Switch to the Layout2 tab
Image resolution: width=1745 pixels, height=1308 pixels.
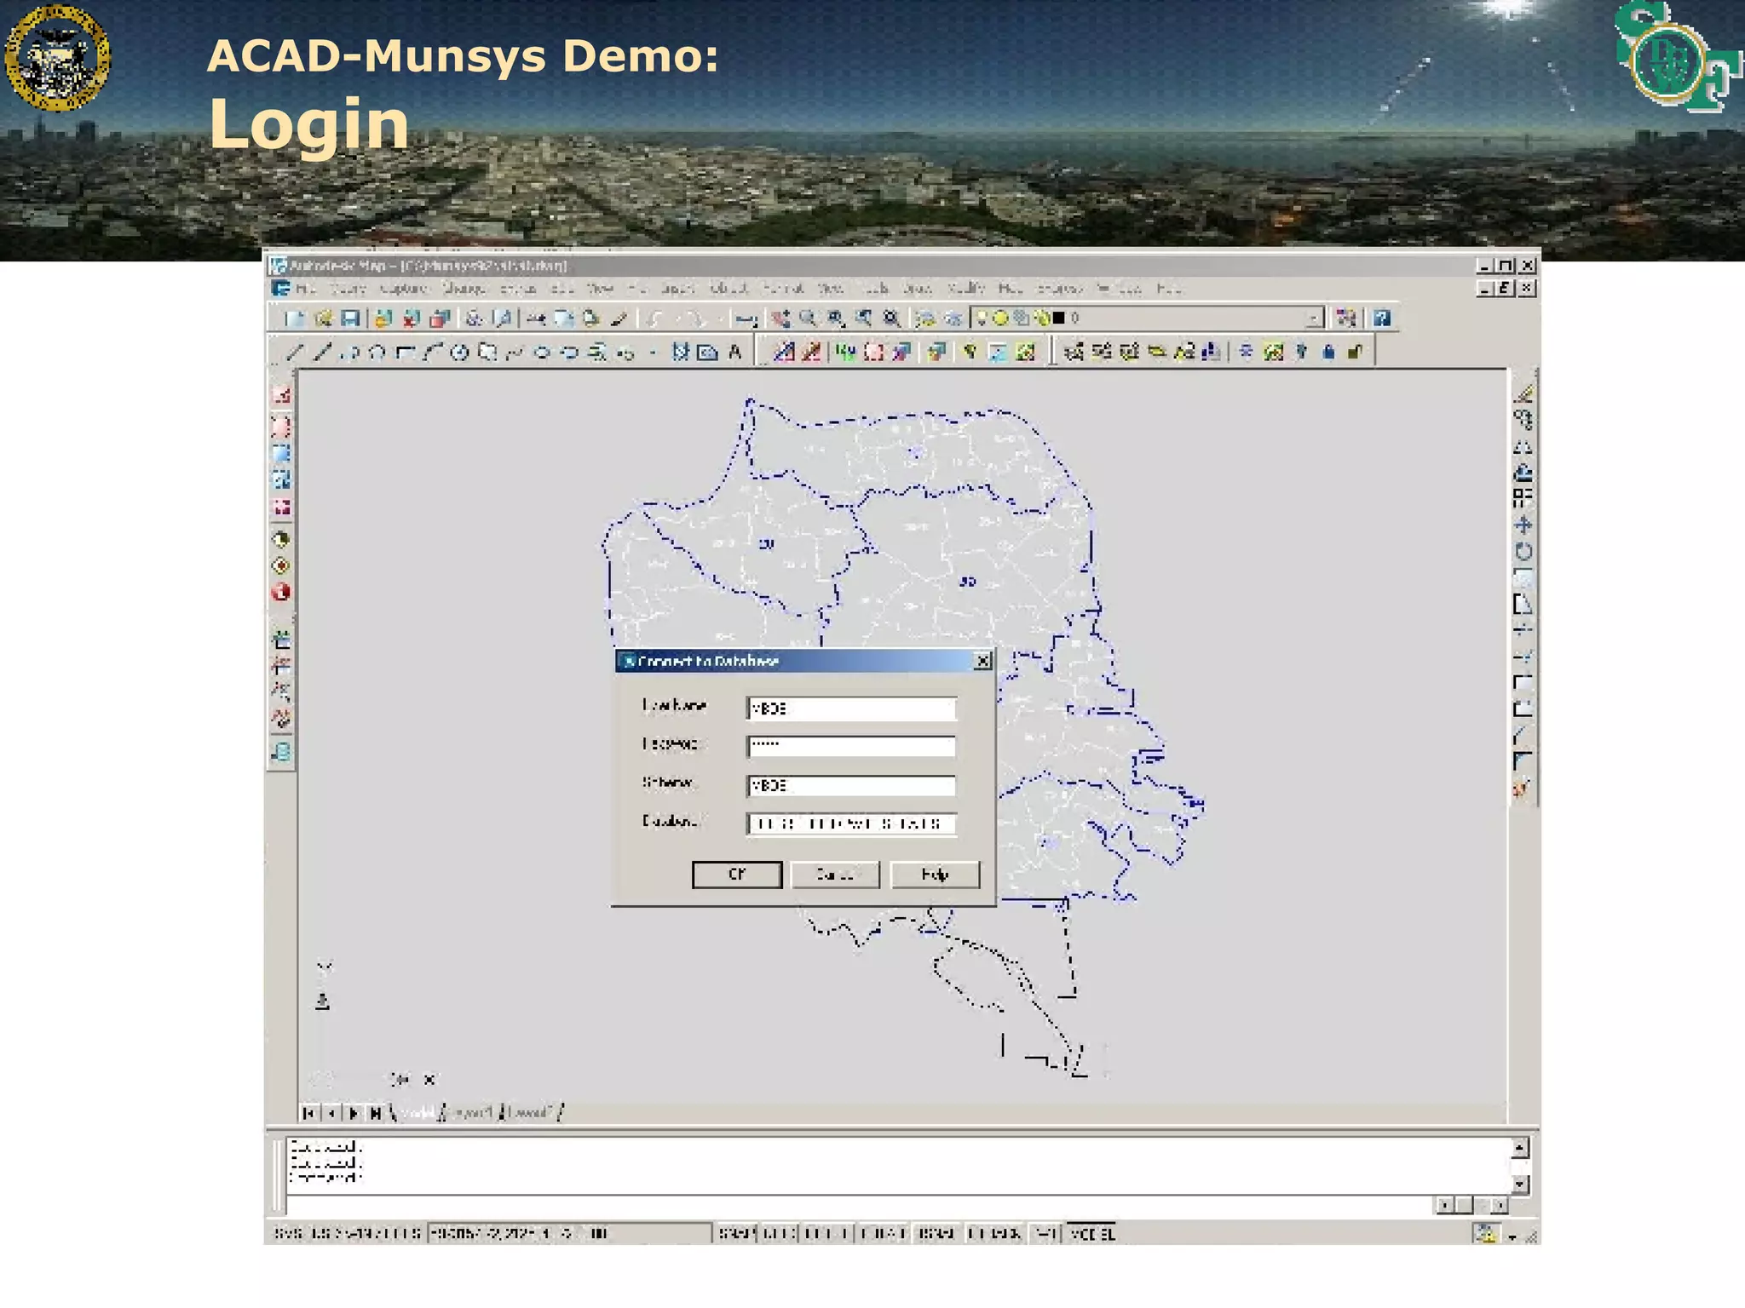click(532, 1112)
